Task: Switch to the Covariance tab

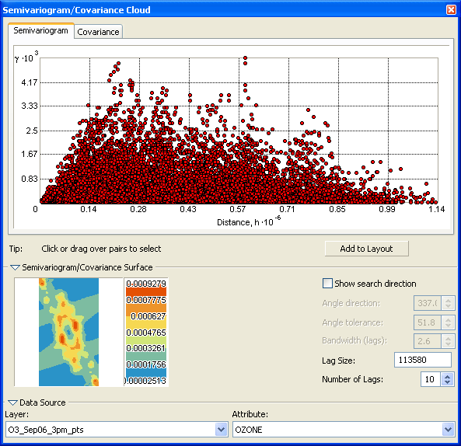Action: point(98,32)
